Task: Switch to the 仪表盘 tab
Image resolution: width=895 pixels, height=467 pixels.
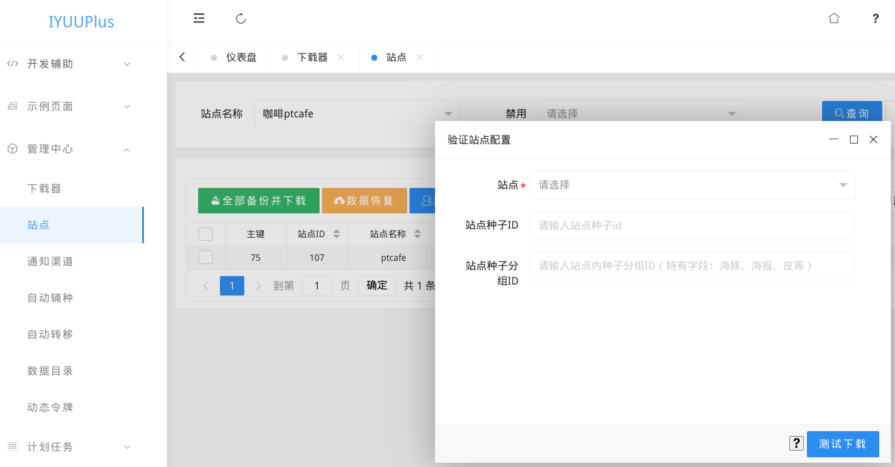Action: 234,57
